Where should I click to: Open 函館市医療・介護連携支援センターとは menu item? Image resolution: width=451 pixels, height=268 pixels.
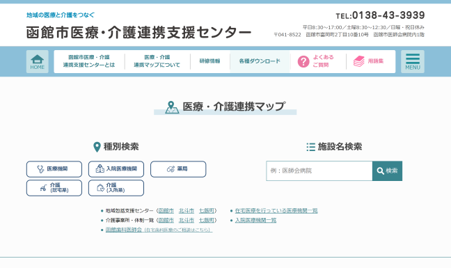tap(89, 61)
